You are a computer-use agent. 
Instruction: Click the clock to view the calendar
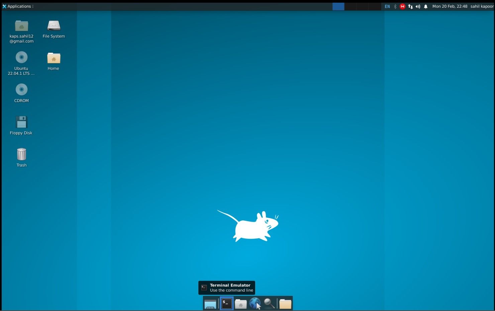click(450, 6)
